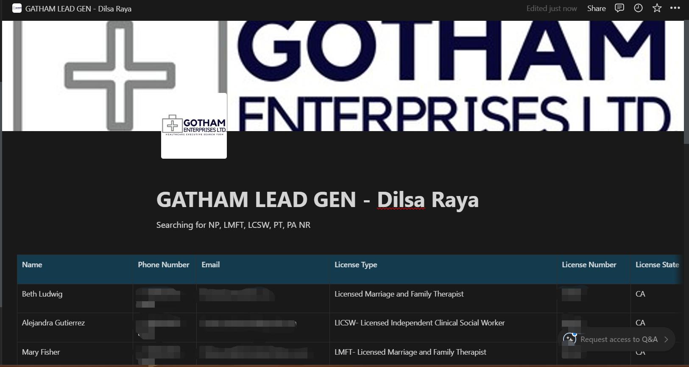Screen dimensions: 689x367
Task: Select the Mary Fisher name cell
Action: tap(75, 353)
